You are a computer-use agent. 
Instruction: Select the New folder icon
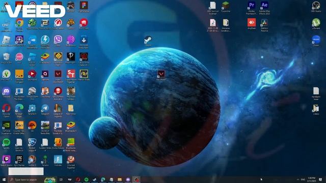coord(71,108)
